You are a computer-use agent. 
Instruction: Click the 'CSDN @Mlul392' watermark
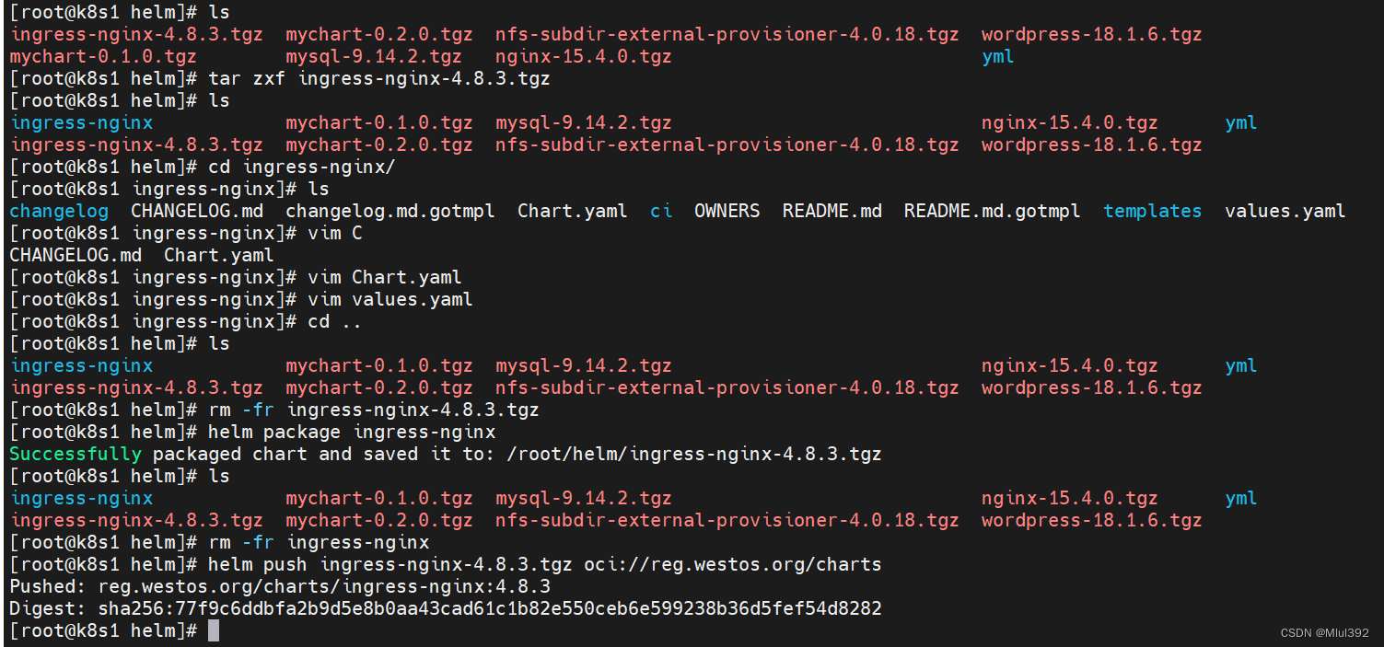(x=1324, y=633)
